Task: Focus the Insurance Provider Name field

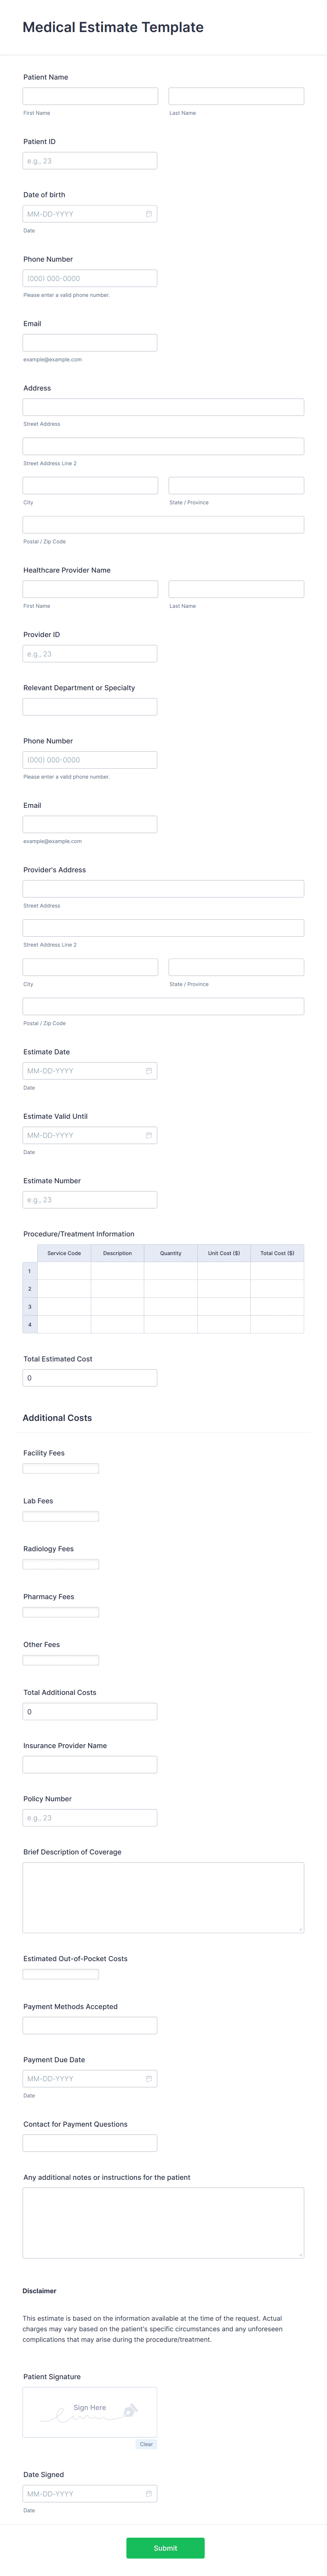Action: 90,1764
